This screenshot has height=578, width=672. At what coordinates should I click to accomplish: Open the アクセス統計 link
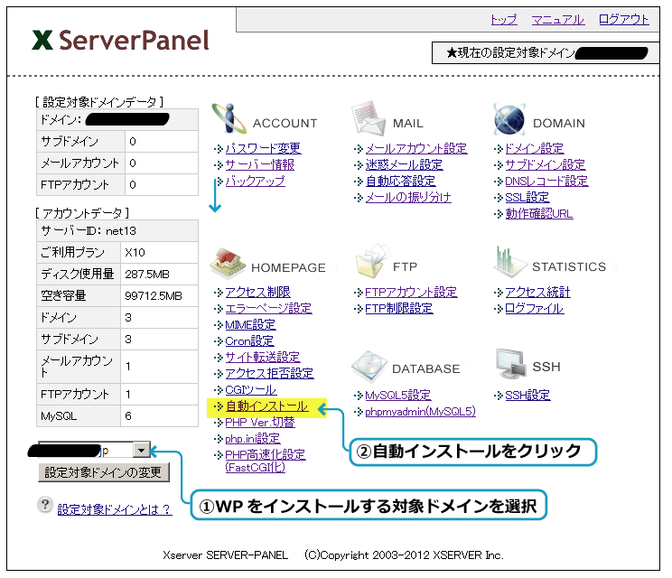click(537, 293)
